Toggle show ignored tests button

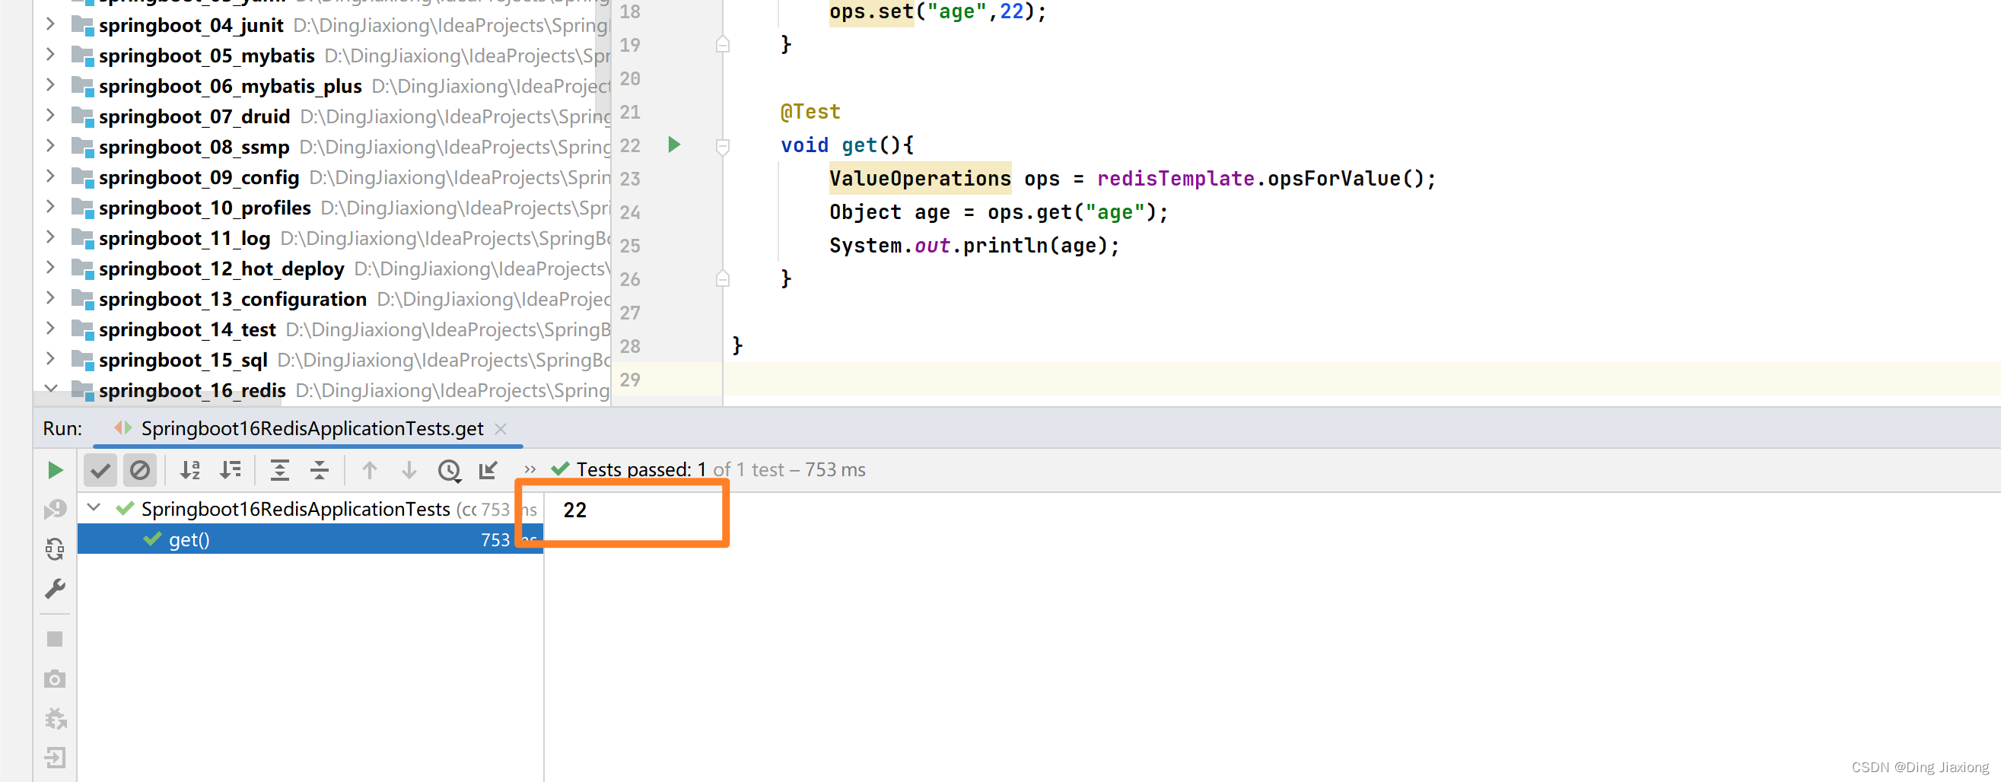(140, 470)
